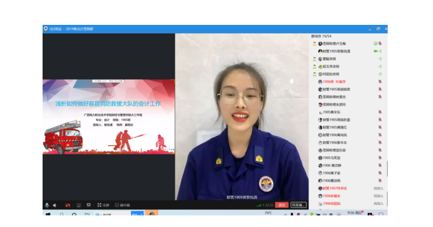The image size is (433, 227).
Task: Switch to picture-in-picture (画中画) view
Action: pos(123,205)
